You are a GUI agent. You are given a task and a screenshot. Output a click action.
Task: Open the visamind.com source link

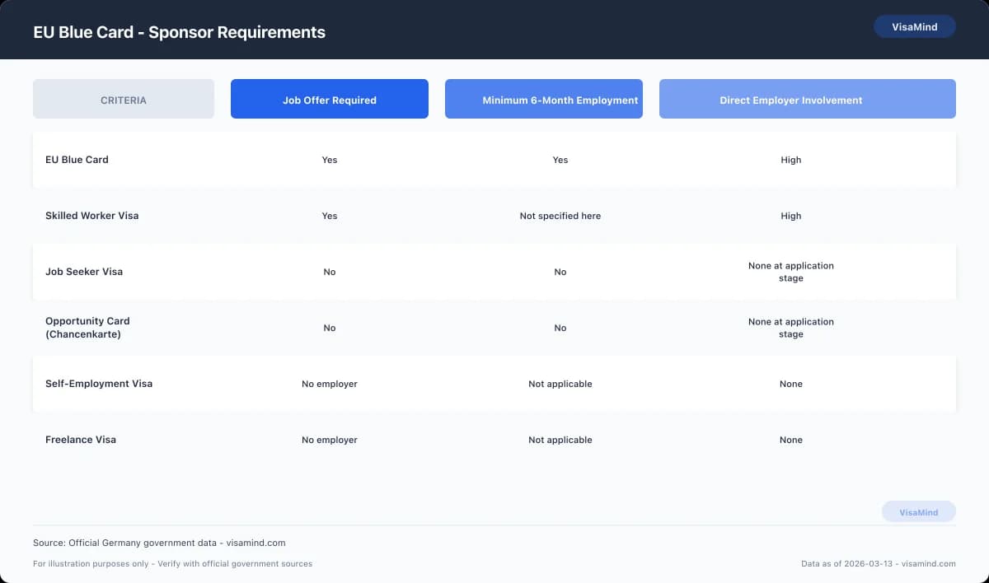point(158,543)
